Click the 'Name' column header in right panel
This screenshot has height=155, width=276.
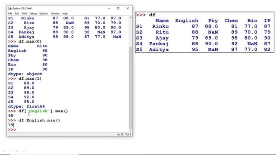click(x=162, y=21)
